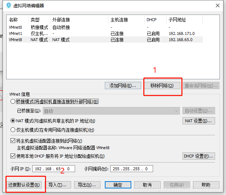Confirm with the 确定 button
Viewport: 226px width, 195px height.
click(x=118, y=185)
